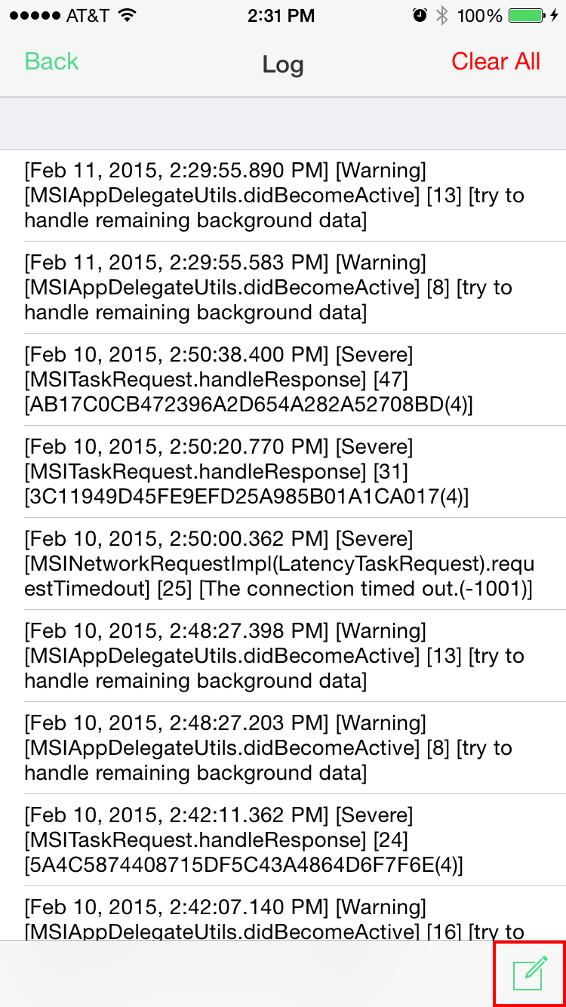Viewport: 566px width, 1007px height.
Task: Select the connection timed out log entry
Action: pos(283,564)
